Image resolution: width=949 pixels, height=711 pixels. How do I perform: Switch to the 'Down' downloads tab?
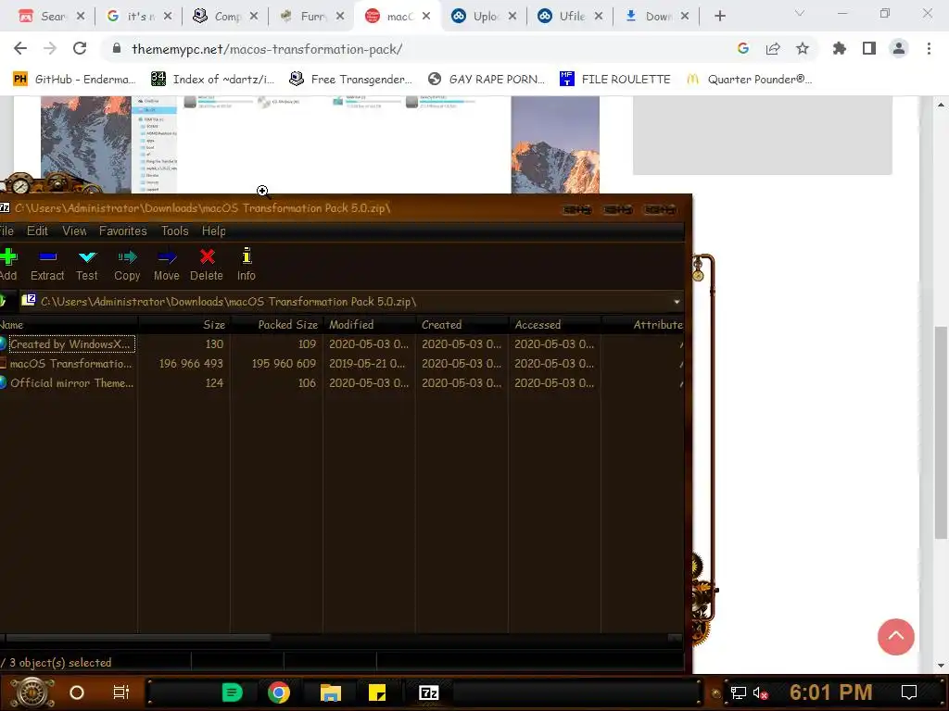[x=657, y=17]
